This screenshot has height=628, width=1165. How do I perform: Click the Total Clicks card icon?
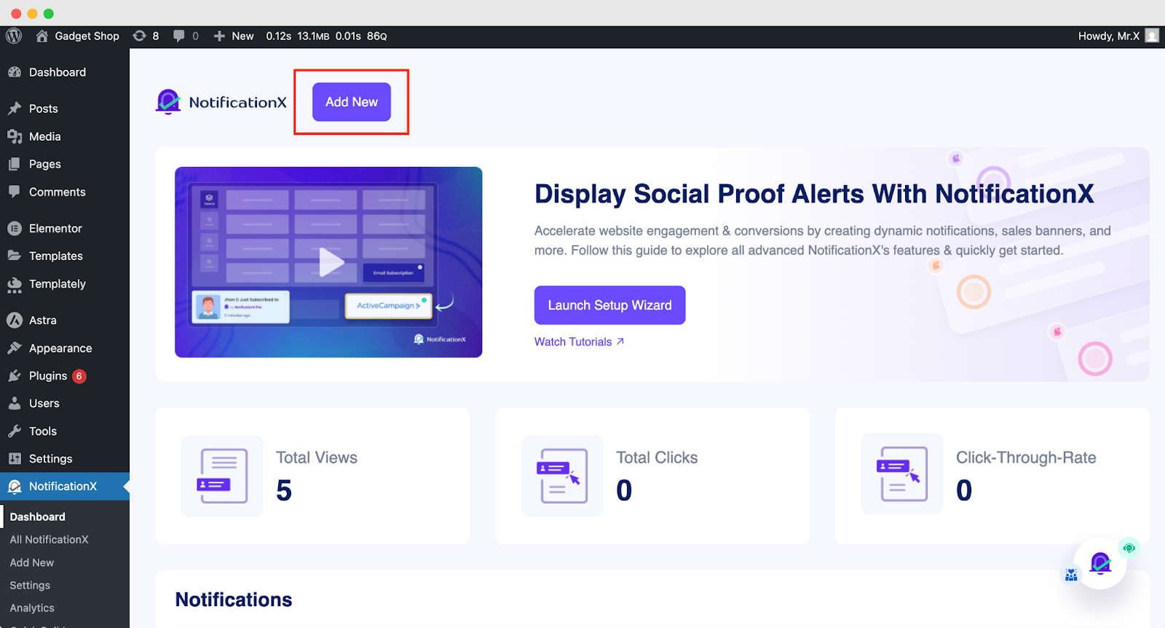pos(561,476)
